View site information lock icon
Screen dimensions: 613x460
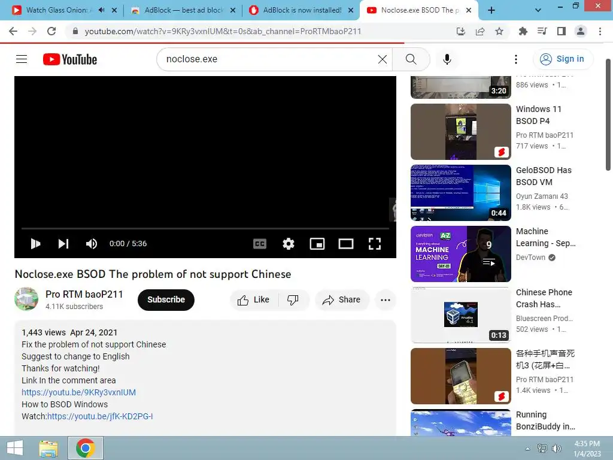pyautogui.click(x=75, y=31)
